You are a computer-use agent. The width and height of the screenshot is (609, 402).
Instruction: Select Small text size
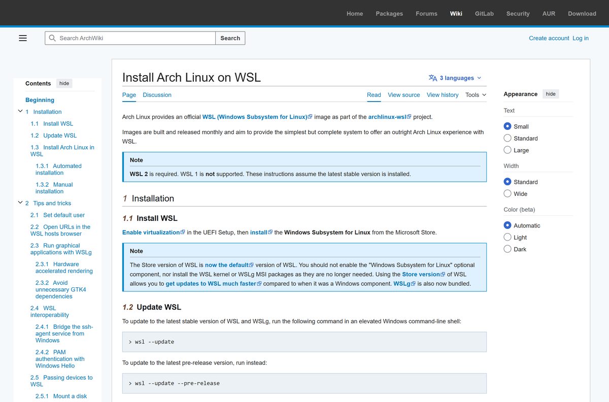click(x=507, y=126)
